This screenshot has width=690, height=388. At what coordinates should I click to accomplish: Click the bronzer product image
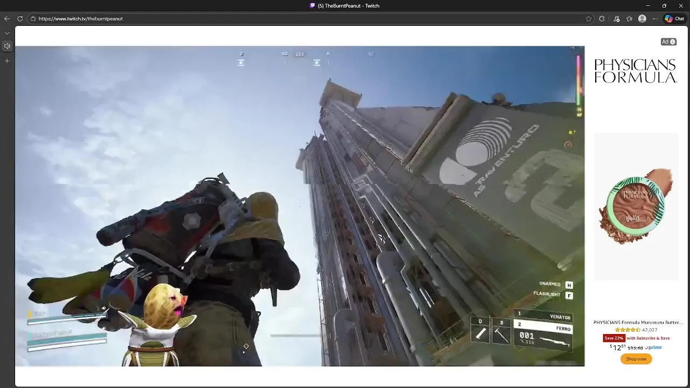pos(636,206)
